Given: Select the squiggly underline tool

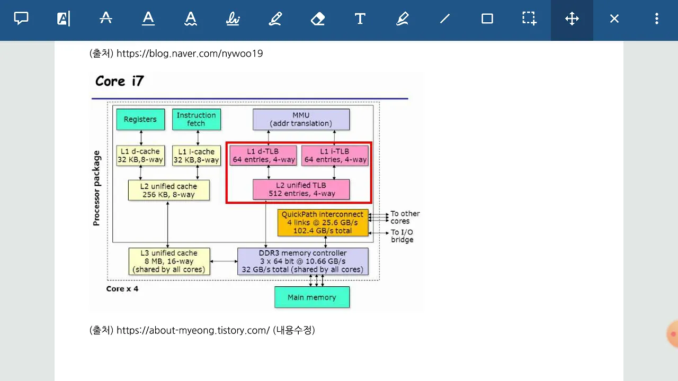Looking at the screenshot, I should (x=191, y=19).
